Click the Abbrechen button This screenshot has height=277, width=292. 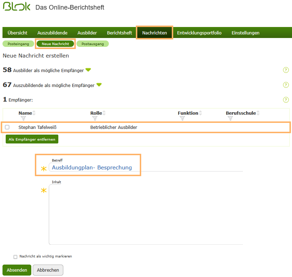click(x=48, y=270)
